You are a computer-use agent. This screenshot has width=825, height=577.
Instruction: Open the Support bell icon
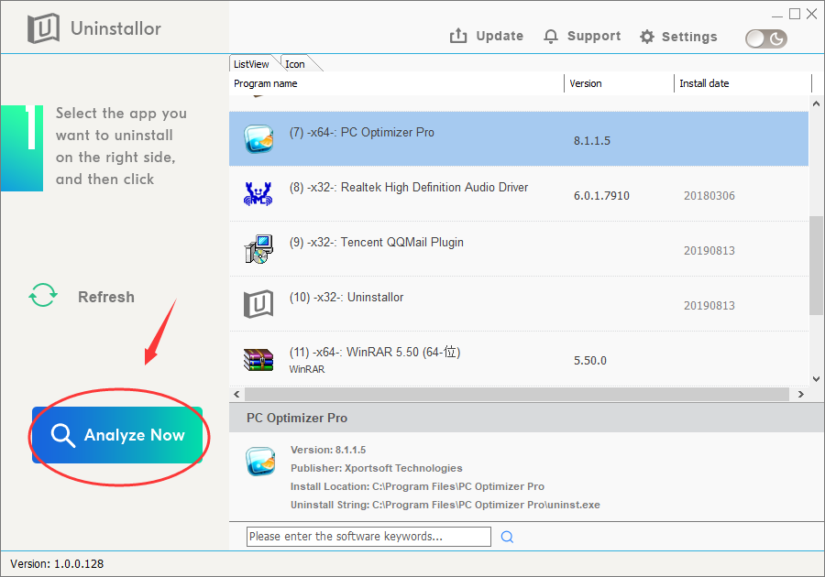550,37
